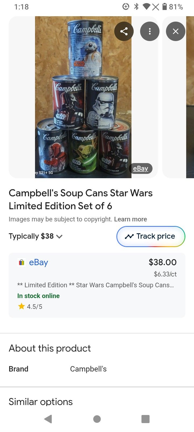Tap the $38.00 listing price
Image resolution: width=194 pixels, height=432 pixels.
pos(162,262)
